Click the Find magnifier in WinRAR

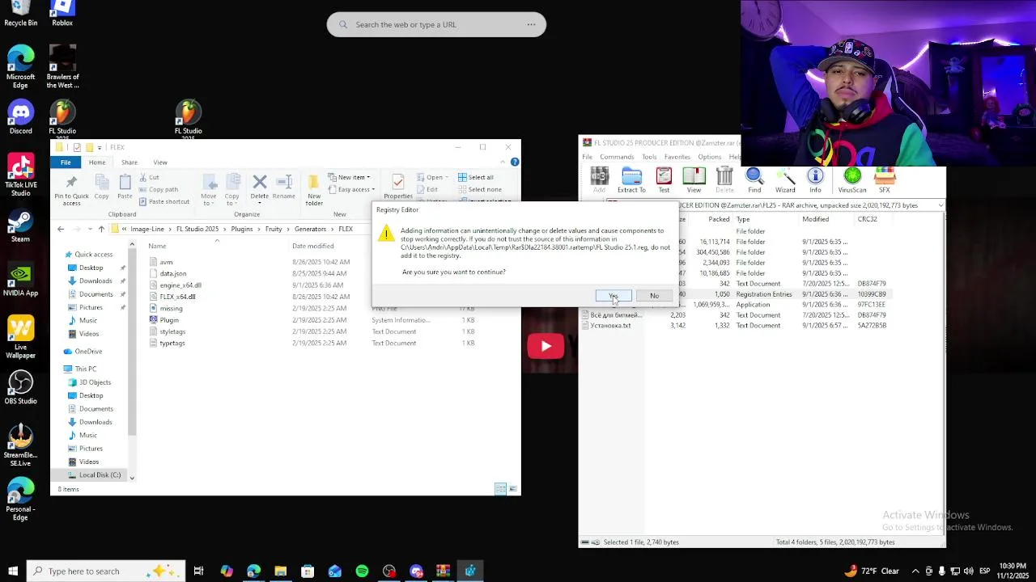754,180
